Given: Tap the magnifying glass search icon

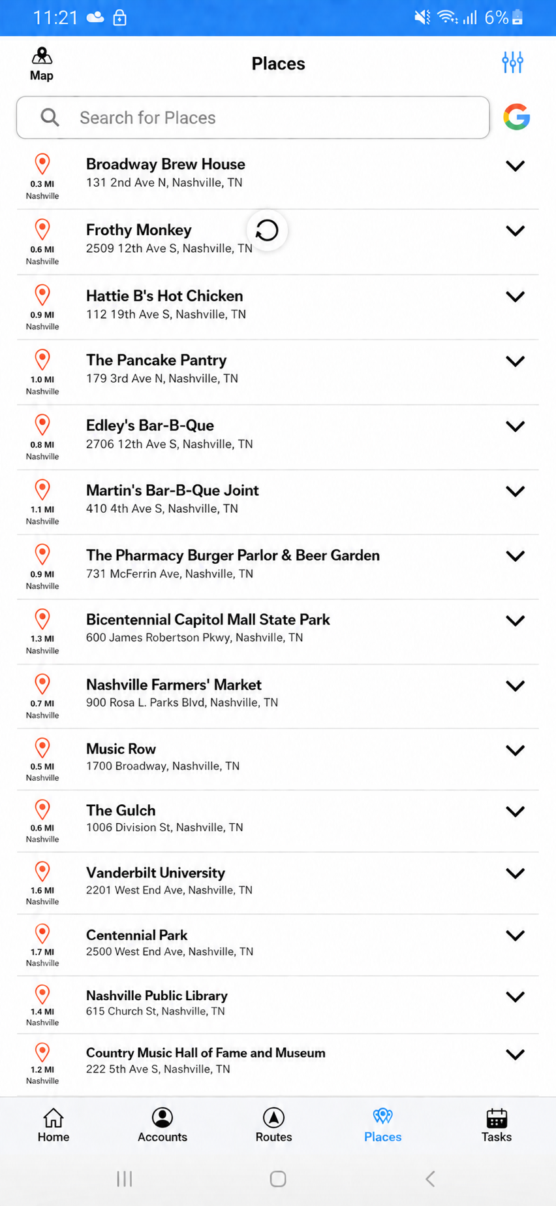Looking at the screenshot, I should [50, 118].
